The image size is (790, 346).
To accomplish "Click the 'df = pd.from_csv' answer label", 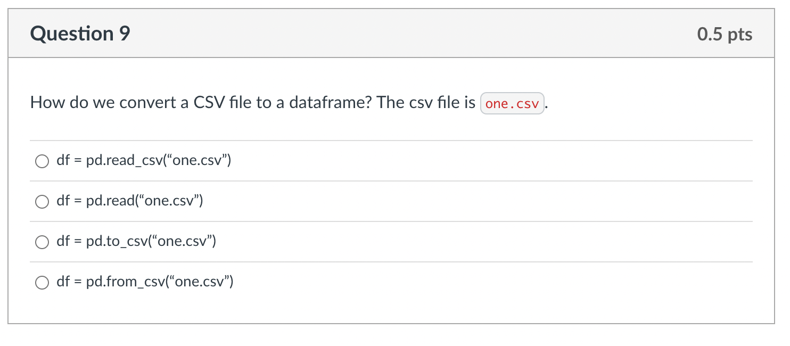I will [145, 282].
